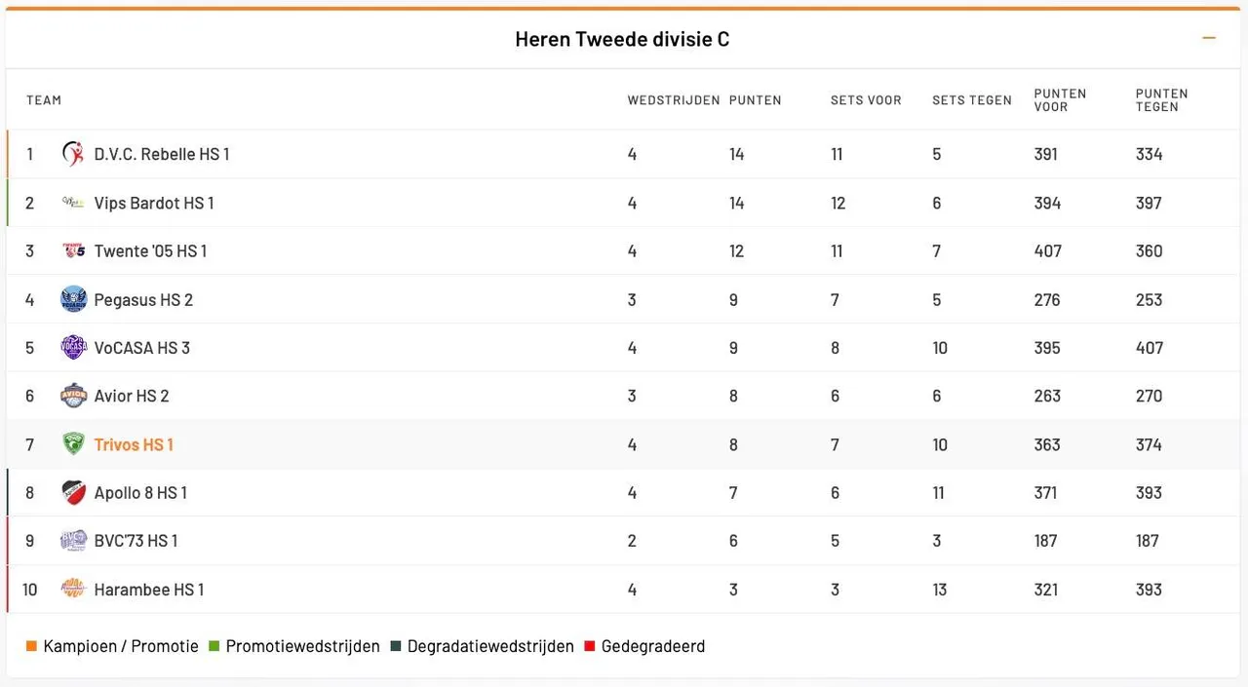Select the Harambee HS 1 team name

coord(149,590)
